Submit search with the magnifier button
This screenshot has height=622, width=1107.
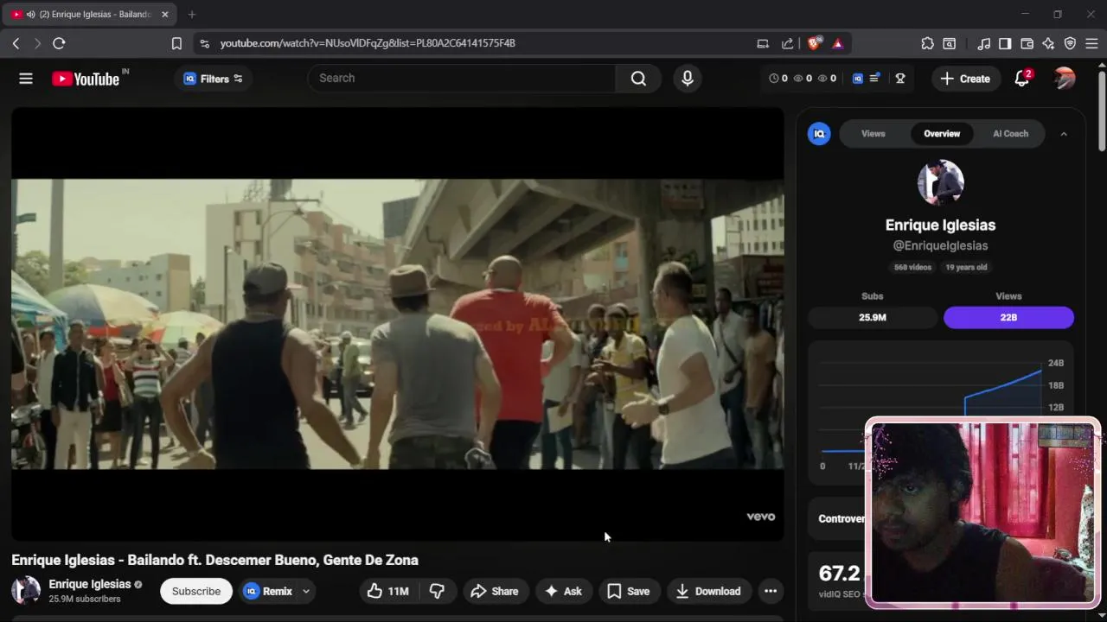(638, 79)
